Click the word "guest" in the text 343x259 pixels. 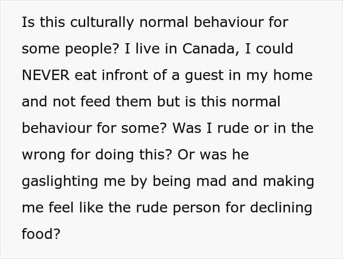(226, 76)
